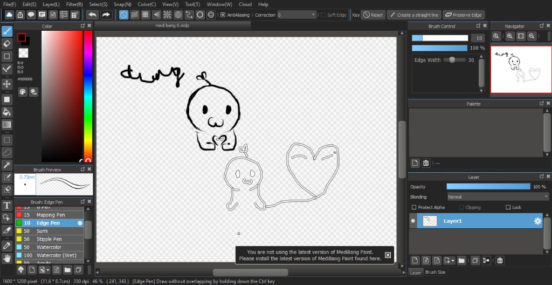552x285 pixels.
Task: Open the color palette icon under hex value
Action: pos(23,92)
